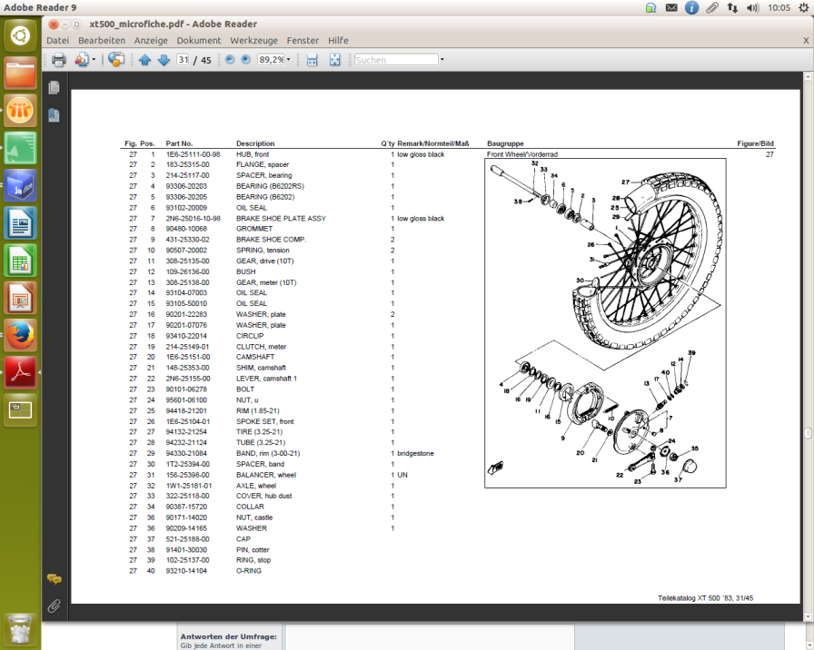Click the fit width scrolling icon

pos(312,60)
